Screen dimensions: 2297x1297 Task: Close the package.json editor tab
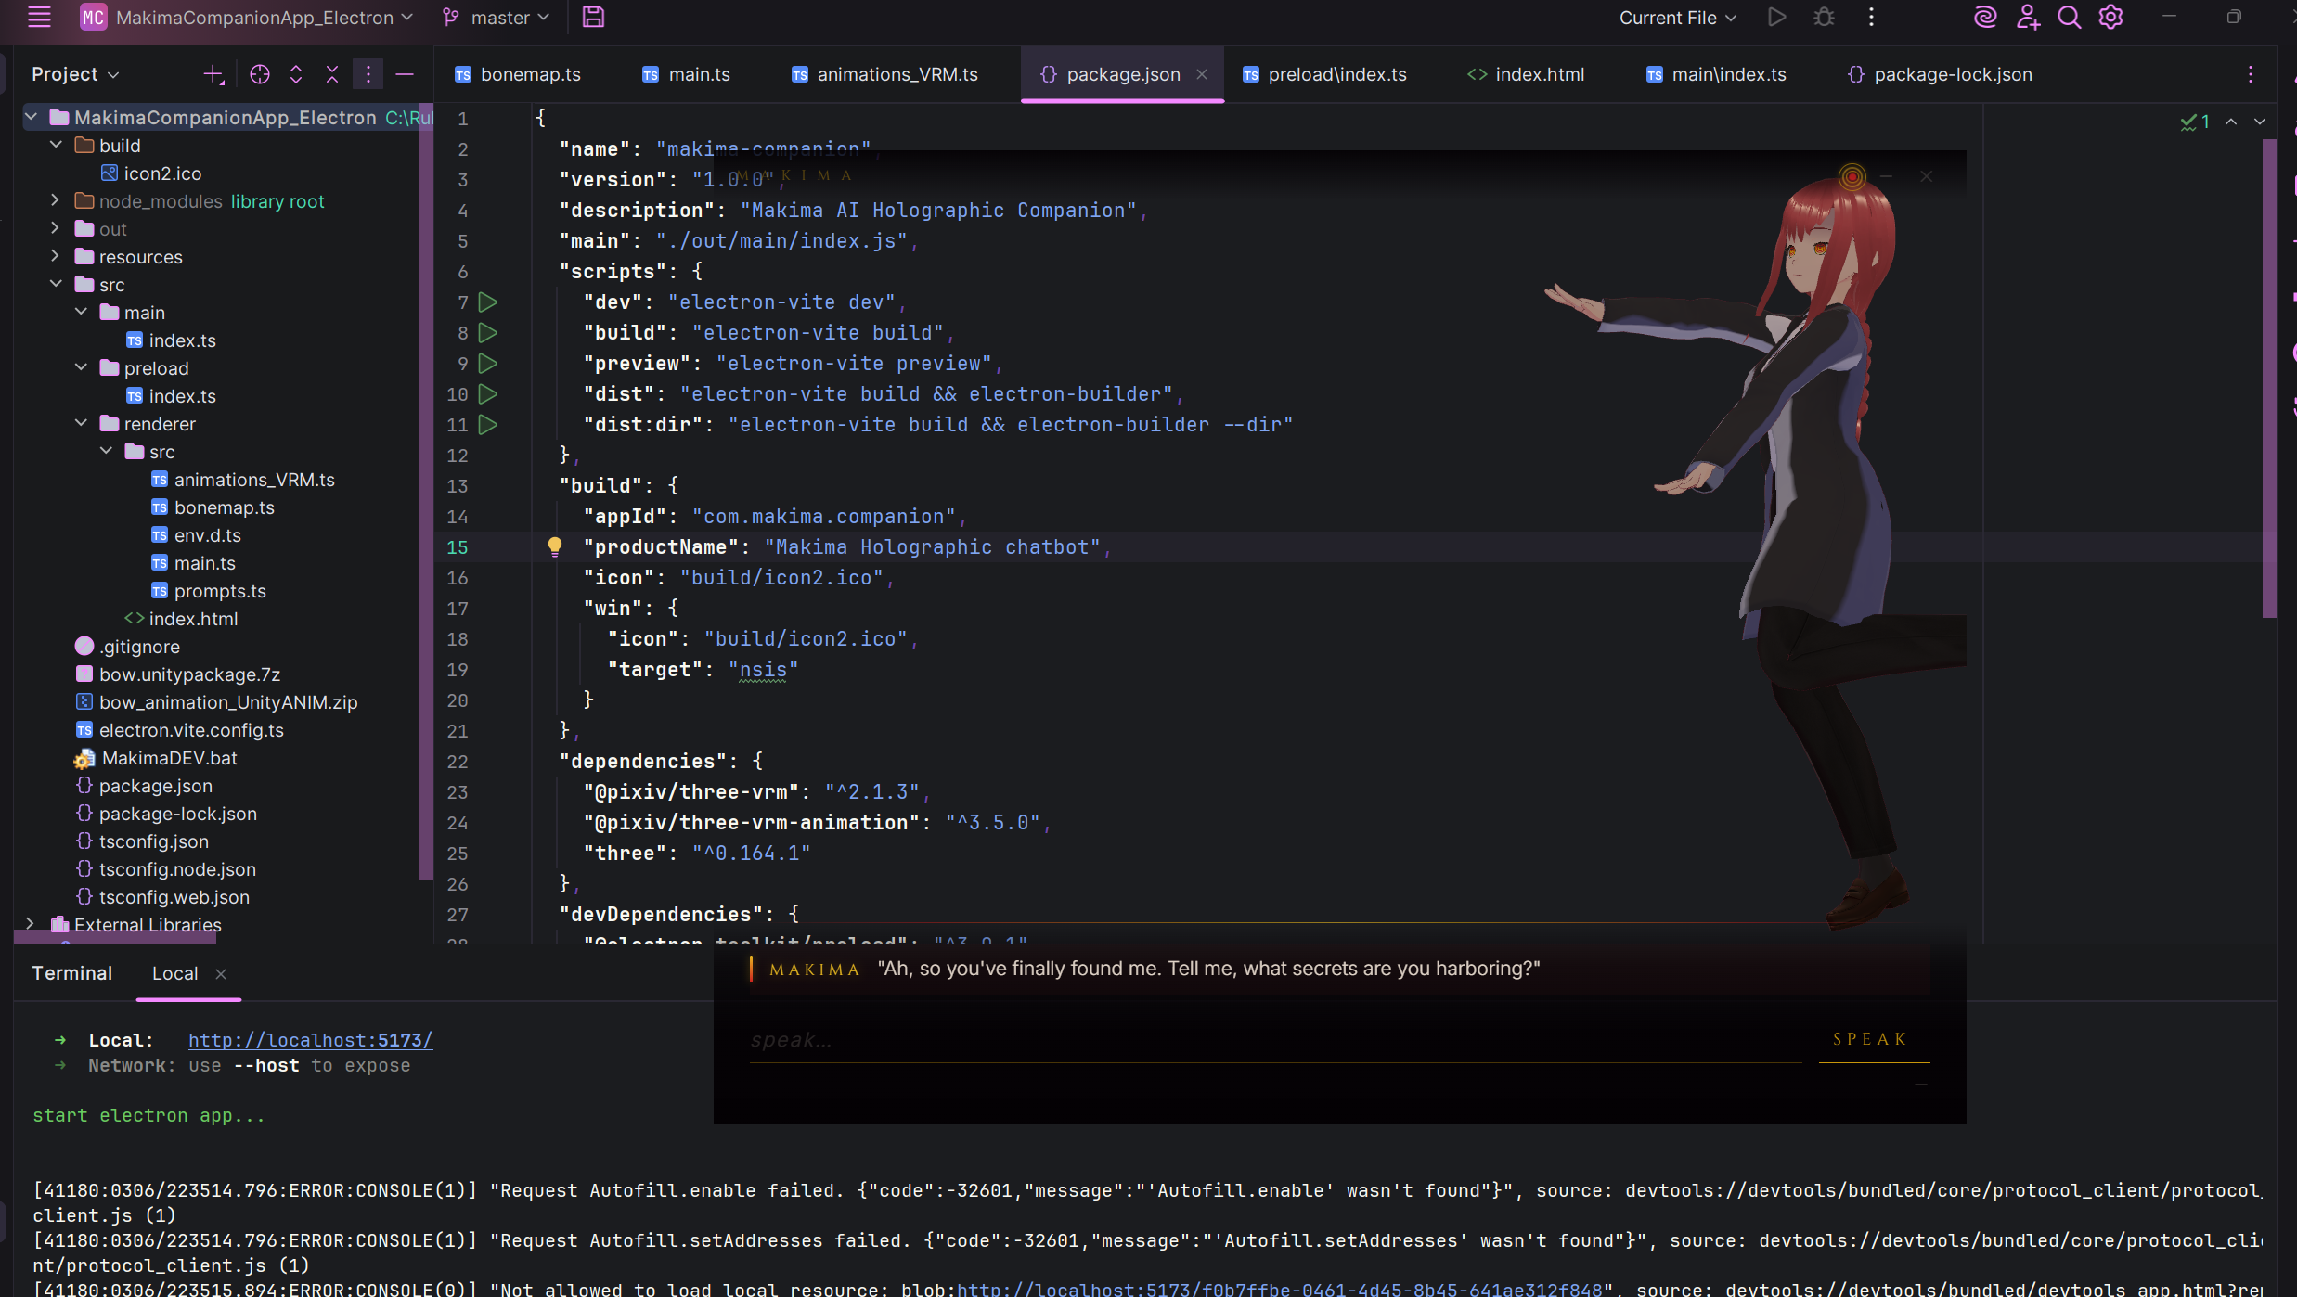coord(1202,74)
